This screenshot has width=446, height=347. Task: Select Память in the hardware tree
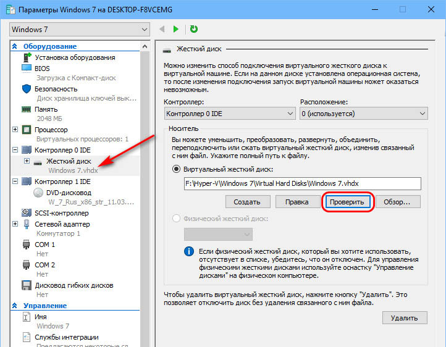click(46, 109)
